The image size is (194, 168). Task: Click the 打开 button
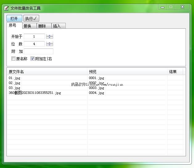(x=14, y=19)
